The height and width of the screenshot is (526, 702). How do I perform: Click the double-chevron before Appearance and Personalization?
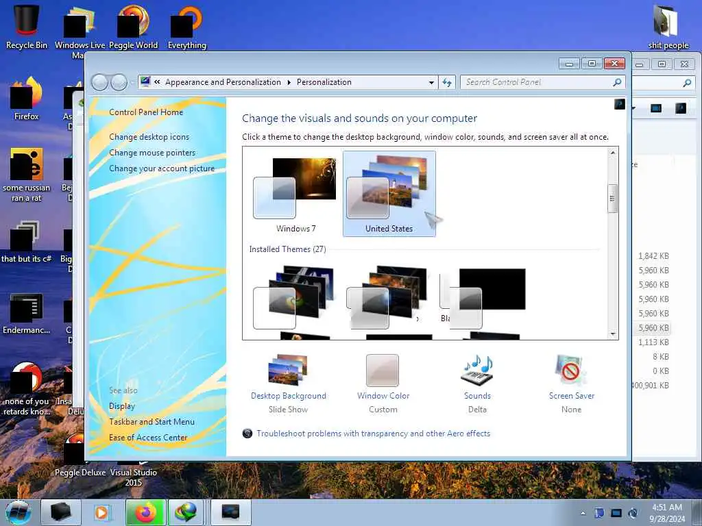157,82
